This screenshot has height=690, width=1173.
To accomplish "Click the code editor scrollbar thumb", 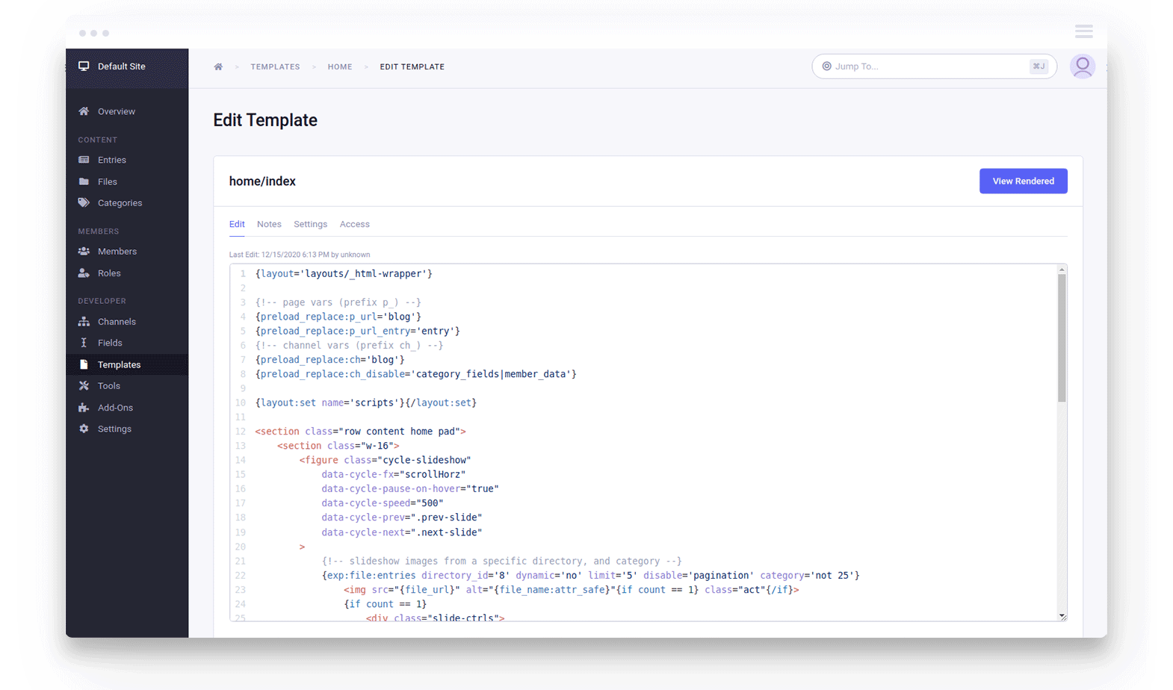I will pos(1062,338).
